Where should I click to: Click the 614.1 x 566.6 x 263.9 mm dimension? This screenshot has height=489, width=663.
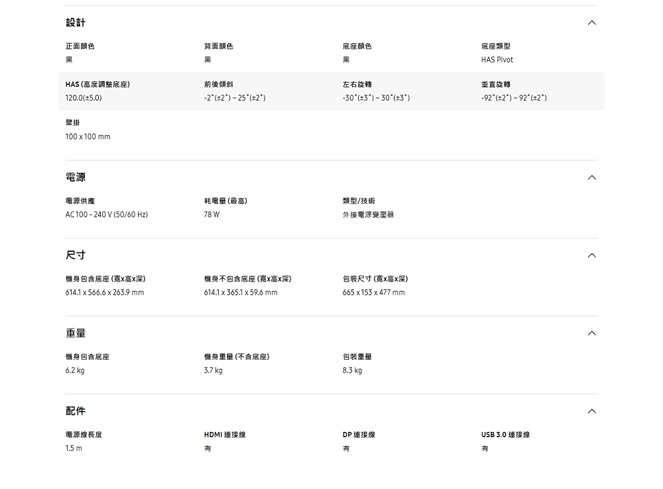pos(105,292)
